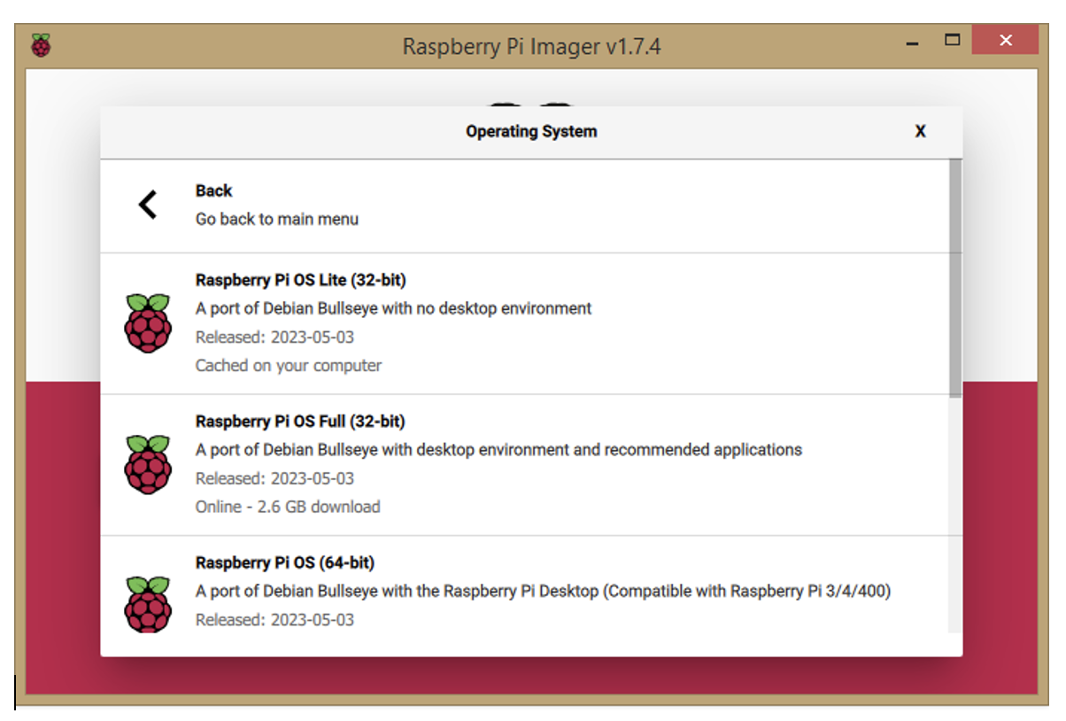
Task: Click description "with no desktop environment"
Action: [x=393, y=309]
